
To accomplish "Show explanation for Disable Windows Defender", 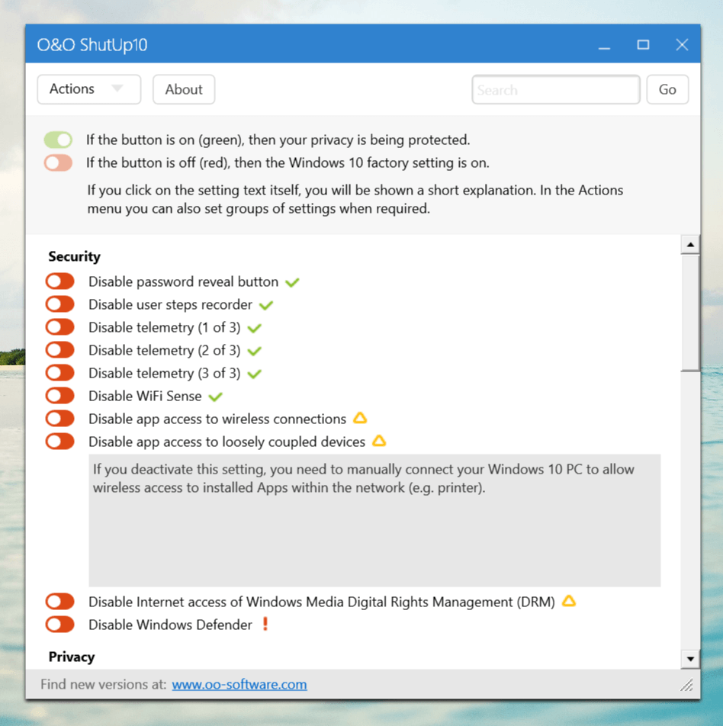I will (x=170, y=625).
